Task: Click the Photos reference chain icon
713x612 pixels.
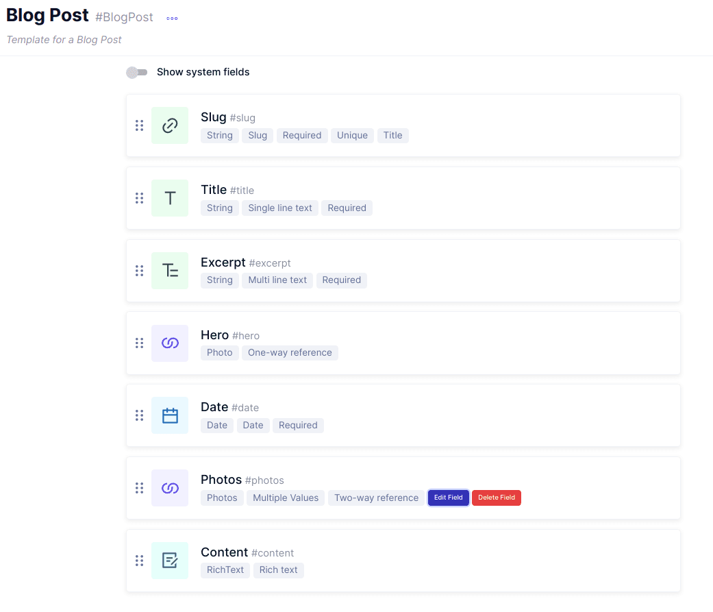Action: (x=170, y=488)
